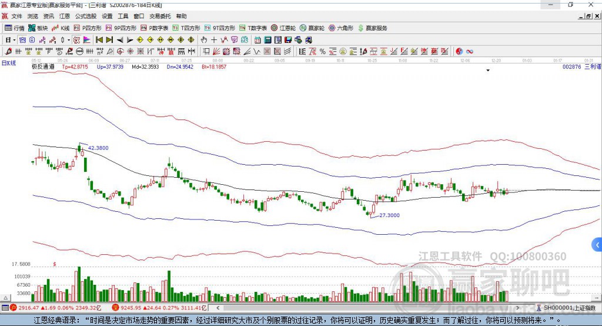602x326 pixels.
Task: Open the 六角形 hexagon tool
Action: coord(341,28)
